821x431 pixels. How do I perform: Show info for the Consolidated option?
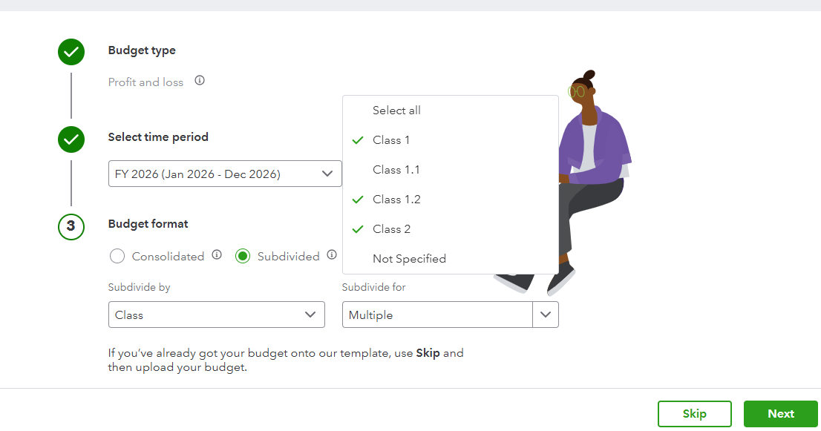click(217, 255)
